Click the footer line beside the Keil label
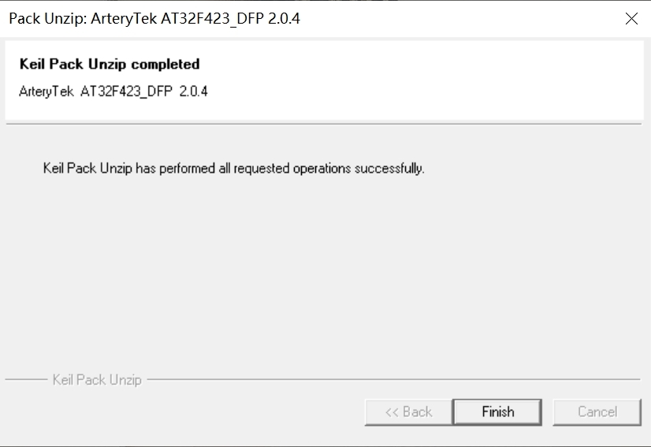The height and width of the screenshot is (447, 651). (x=393, y=379)
